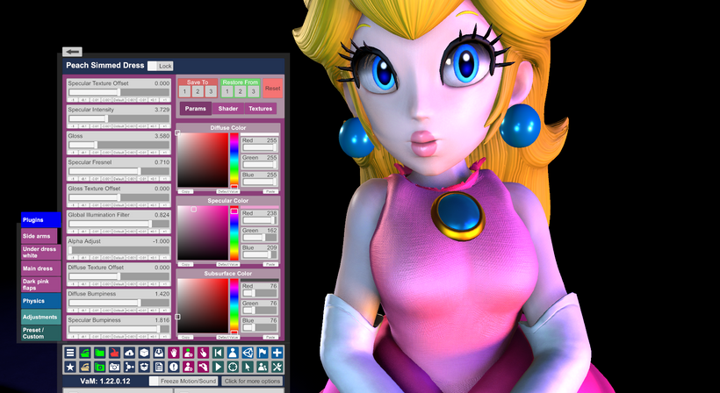Open the exclamation mark error log icon
This screenshot has height=393, width=720.
coord(173,367)
